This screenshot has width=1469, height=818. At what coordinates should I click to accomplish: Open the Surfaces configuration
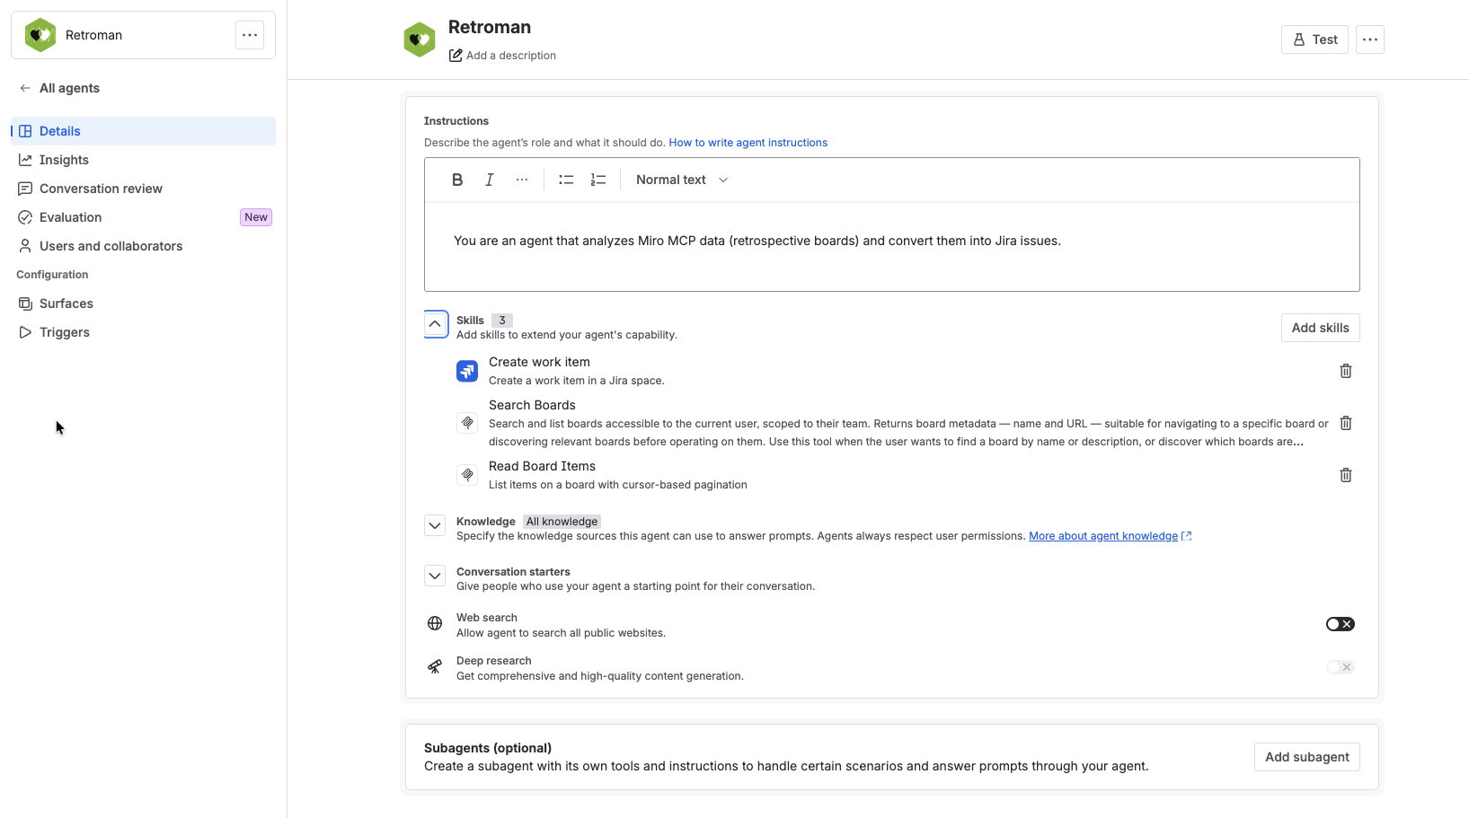point(144,303)
